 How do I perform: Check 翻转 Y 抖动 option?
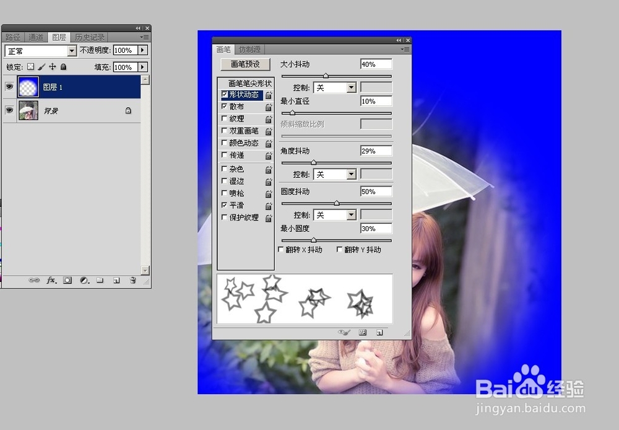339,249
